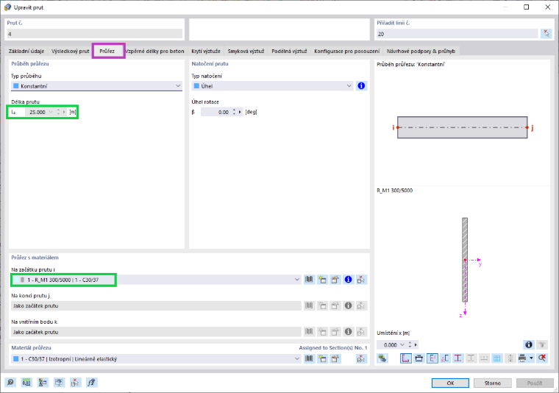Image resolution: width=559 pixels, height=393 pixels.
Task: Click color and display settings icon at bottom
Action: (43, 383)
